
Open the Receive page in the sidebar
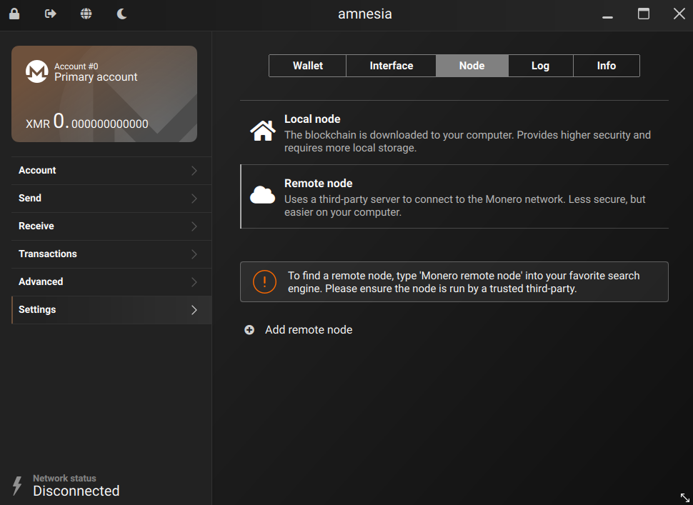point(111,226)
